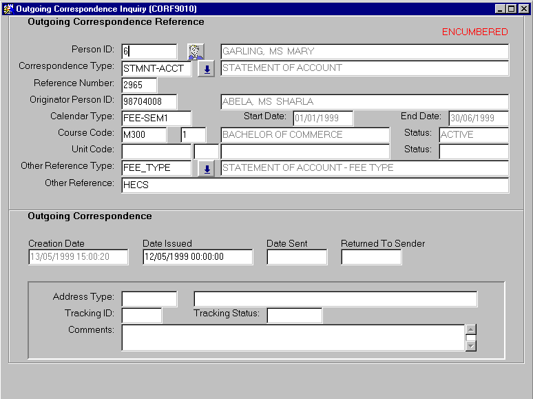Click the Reference Number field 2965
Image resolution: width=533 pixels, height=399 pixels.
tap(139, 85)
